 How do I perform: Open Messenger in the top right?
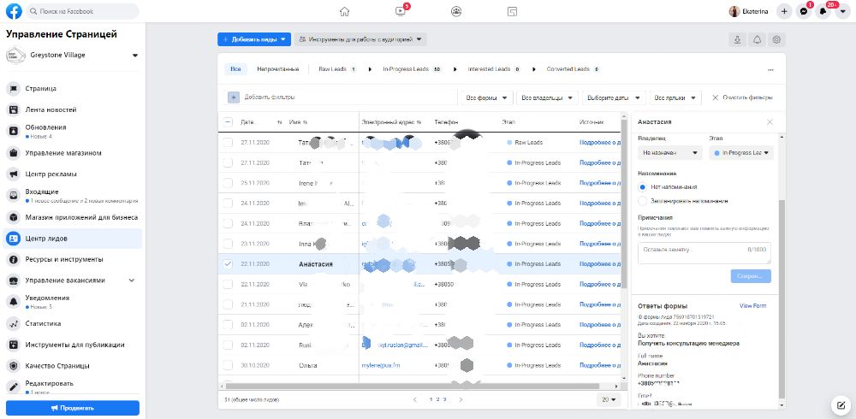804,11
